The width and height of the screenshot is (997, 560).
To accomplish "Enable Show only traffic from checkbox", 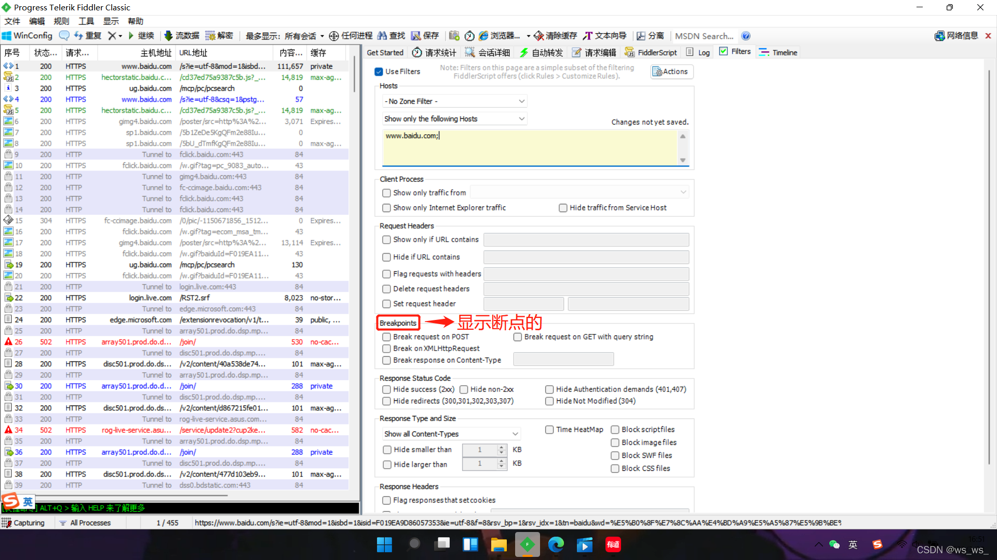I will (x=386, y=193).
